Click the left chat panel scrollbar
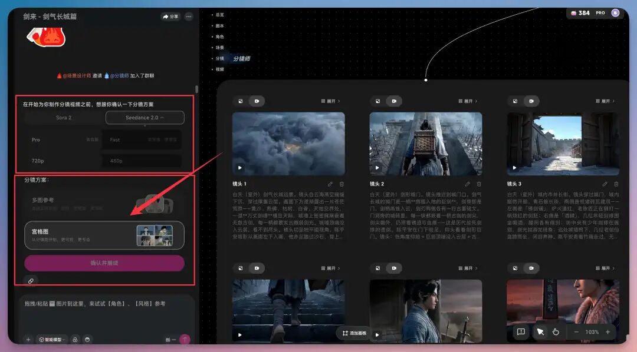637x352 pixels. pyautogui.click(x=196, y=89)
